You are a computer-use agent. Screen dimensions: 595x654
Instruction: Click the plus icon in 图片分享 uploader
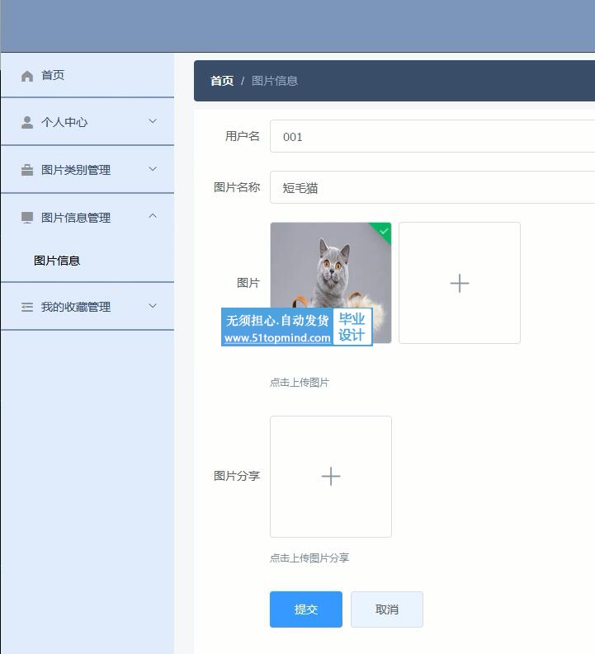331,477
